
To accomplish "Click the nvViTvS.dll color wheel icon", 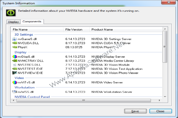I will 15,82.
